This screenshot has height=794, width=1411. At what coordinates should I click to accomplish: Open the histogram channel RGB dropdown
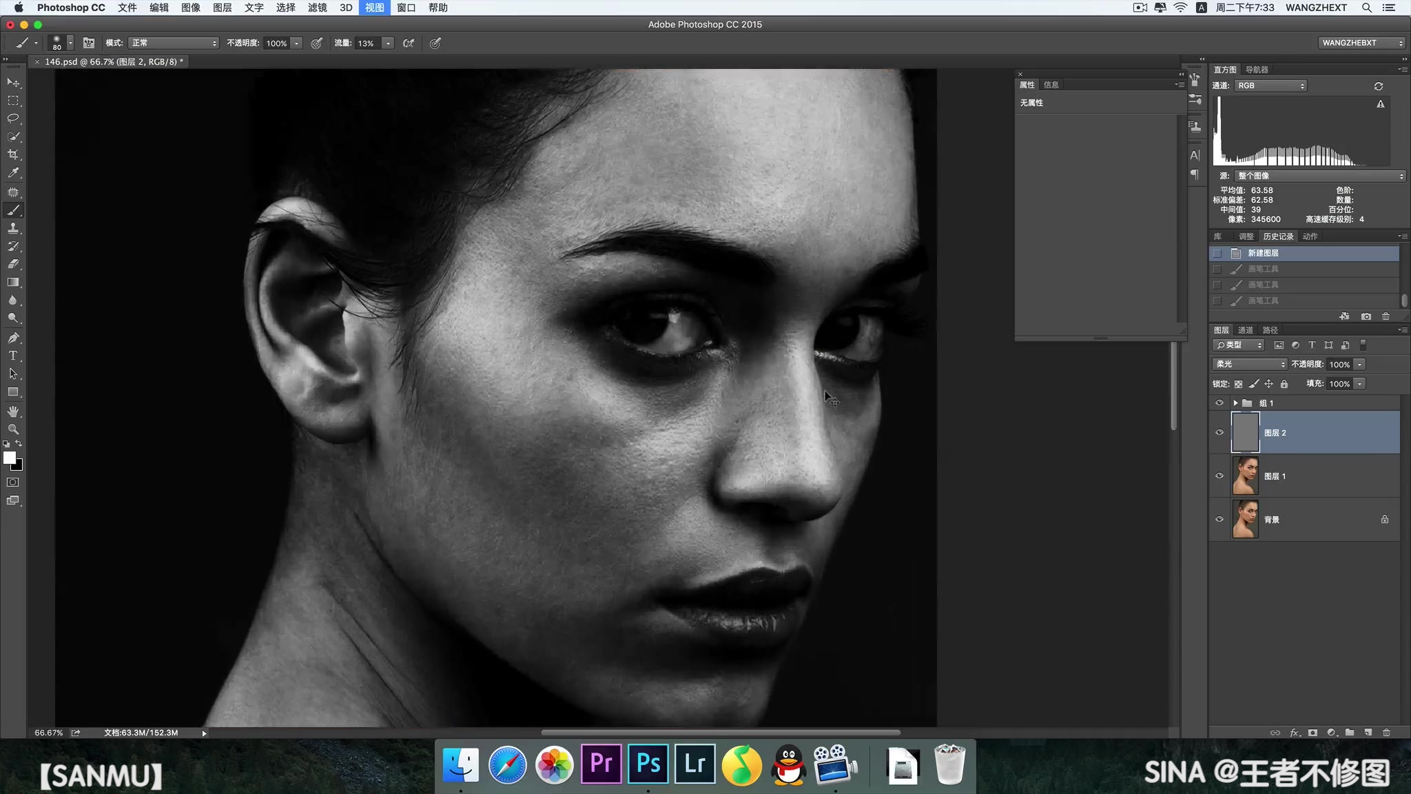tap(1270, 86)
